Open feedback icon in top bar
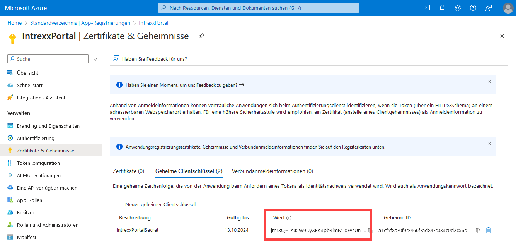The width and height of the screenshot is (516, 243). (489, 8)
